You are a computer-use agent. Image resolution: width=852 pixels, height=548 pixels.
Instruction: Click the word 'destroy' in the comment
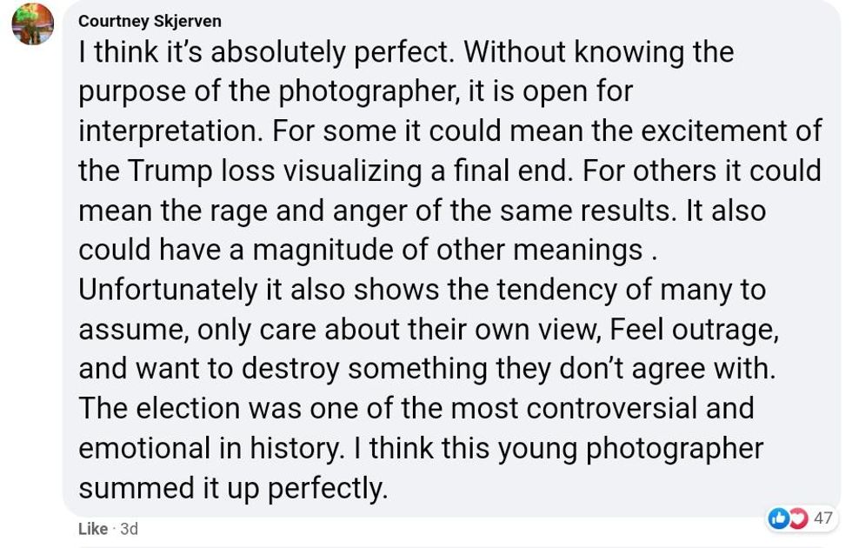290,369
